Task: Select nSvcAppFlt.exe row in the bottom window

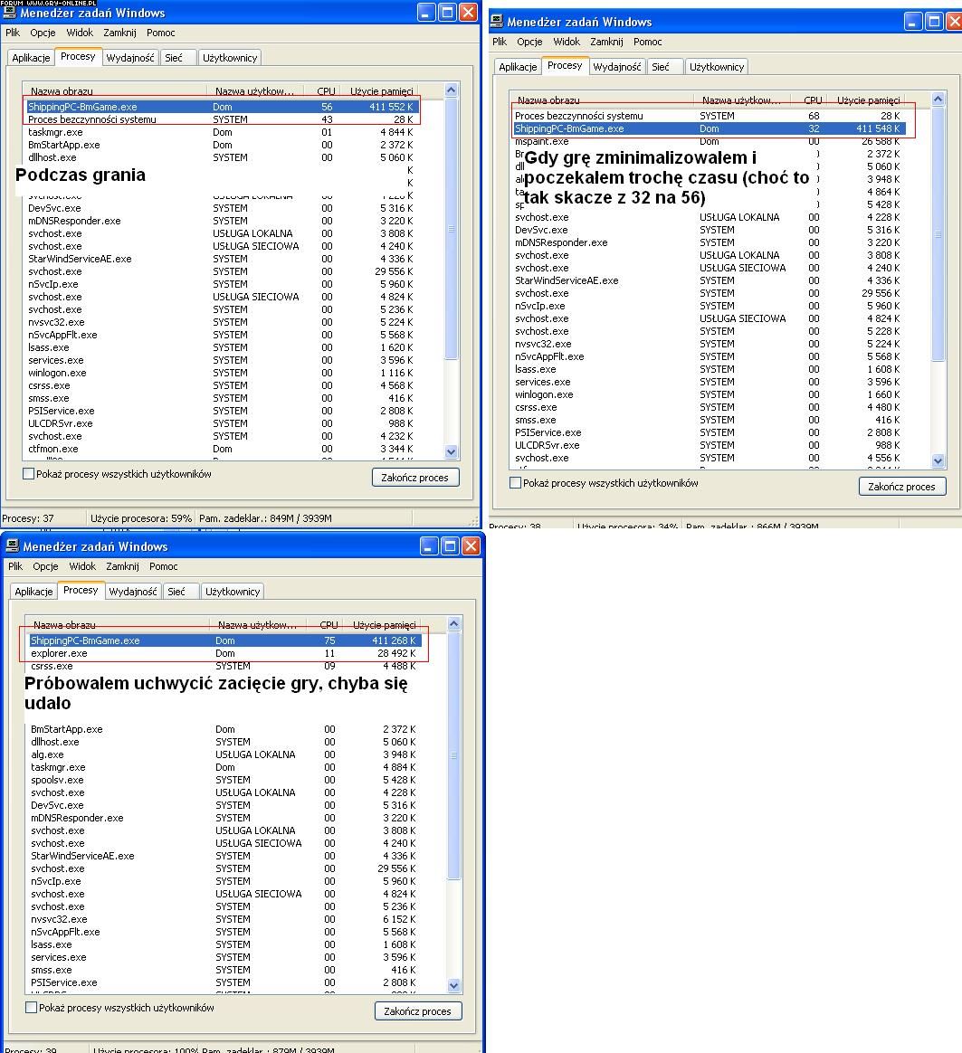Action: click(224, 932)
